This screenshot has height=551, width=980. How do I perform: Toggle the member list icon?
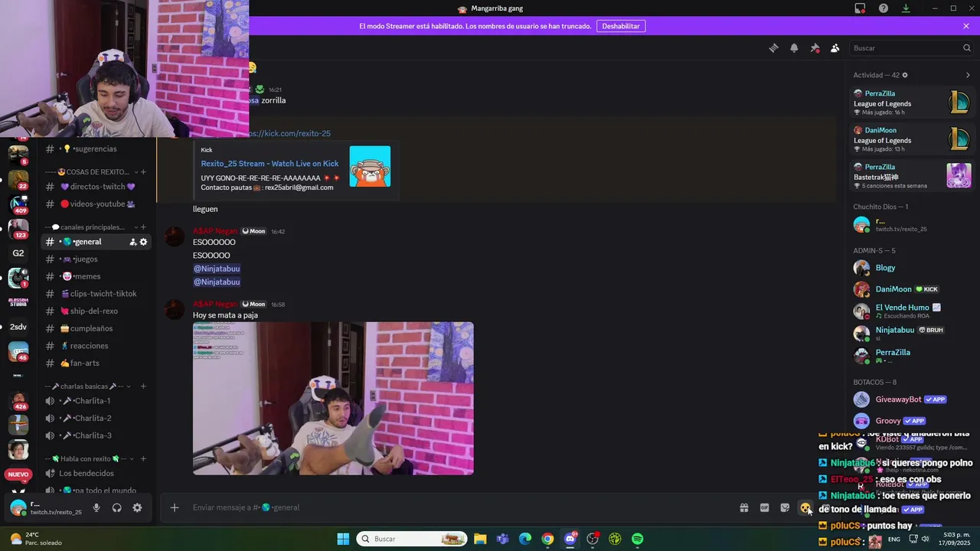(835, 48)
